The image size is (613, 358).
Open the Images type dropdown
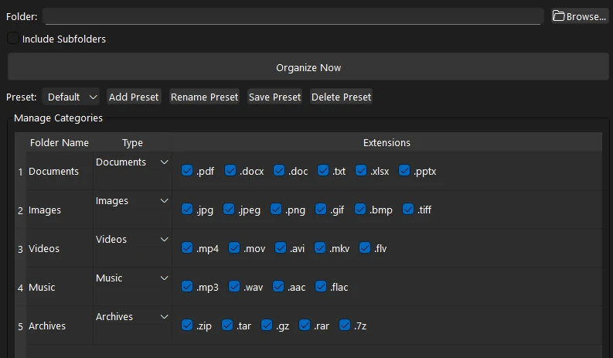132,201
